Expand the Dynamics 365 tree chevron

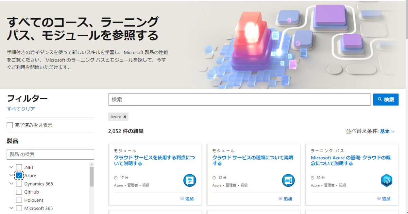pyautogui.click(x=11, y=183)
